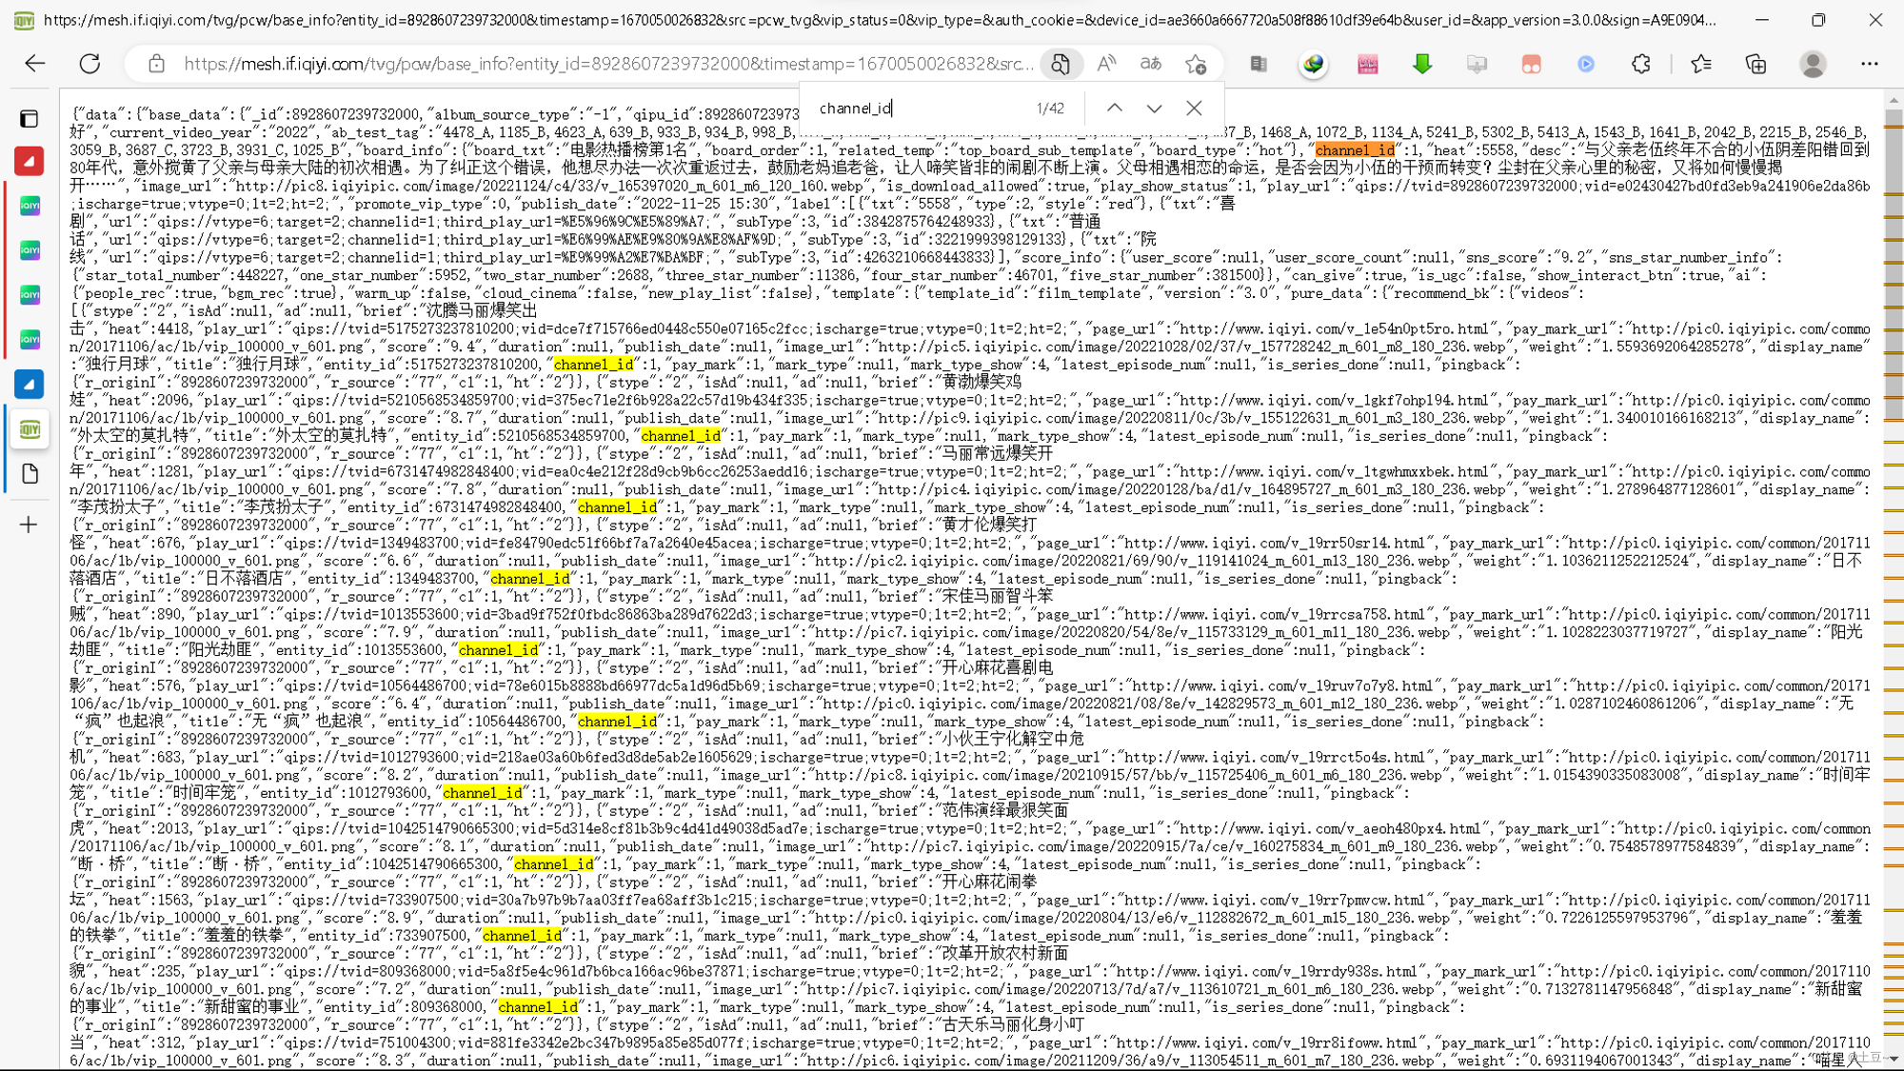Open the vertical tab actions menu

coord(30,119)
